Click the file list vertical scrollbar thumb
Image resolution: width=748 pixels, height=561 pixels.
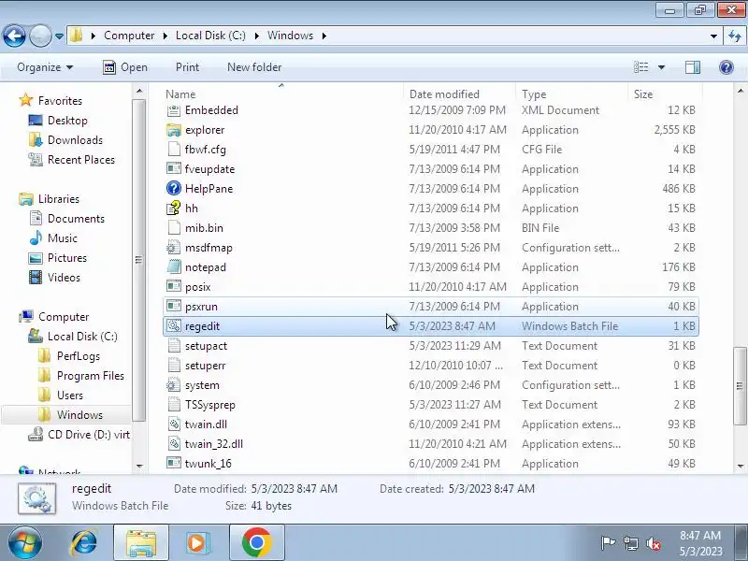click(740, 385)
